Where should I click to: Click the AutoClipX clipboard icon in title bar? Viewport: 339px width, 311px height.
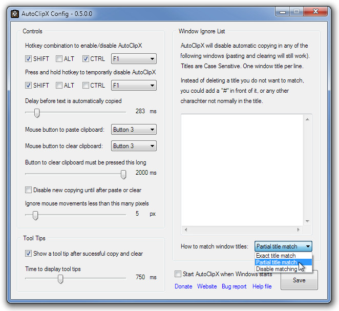[x=15, y=14]
